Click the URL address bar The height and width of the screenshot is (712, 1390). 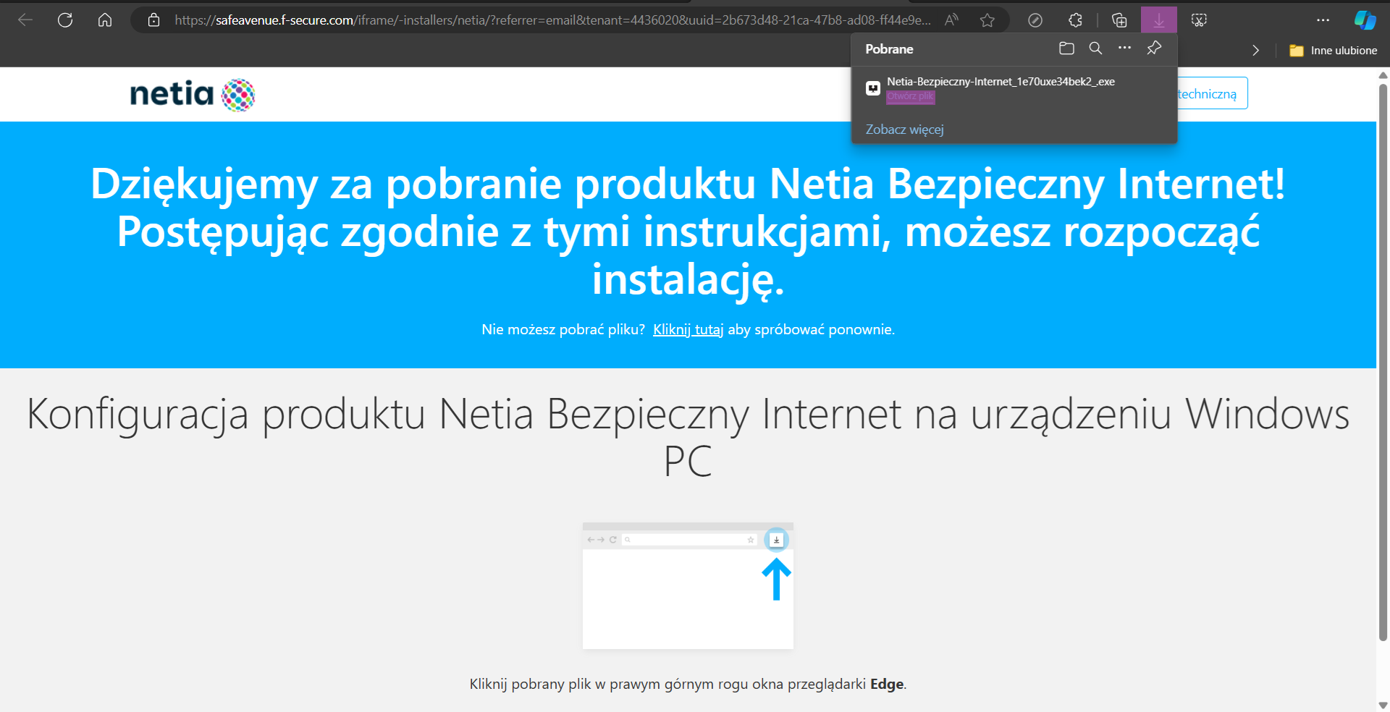[550, 20]
